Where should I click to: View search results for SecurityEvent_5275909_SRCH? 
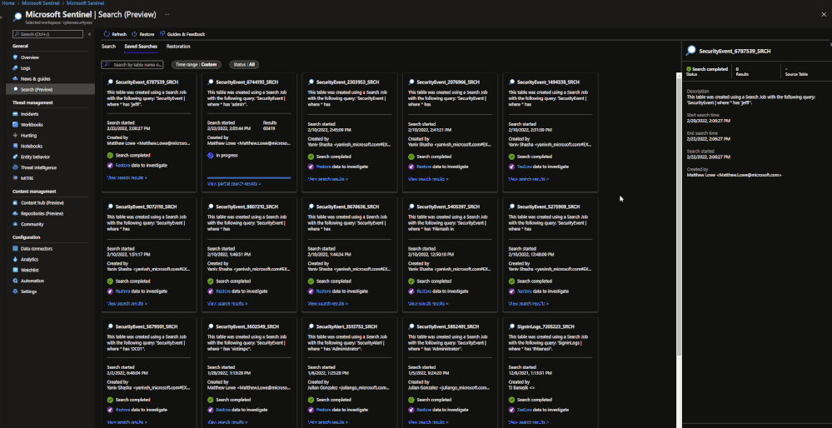point(529,304)
